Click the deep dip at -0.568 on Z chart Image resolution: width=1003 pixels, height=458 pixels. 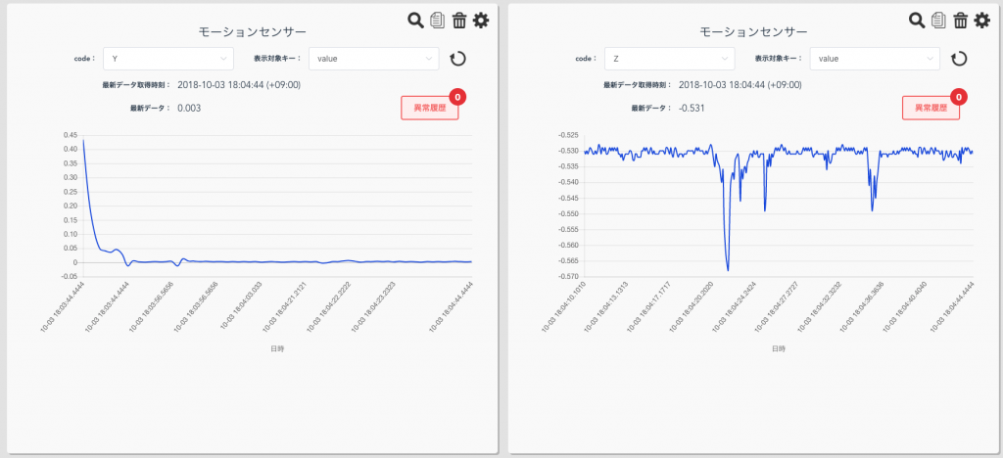tap(728, 269)
